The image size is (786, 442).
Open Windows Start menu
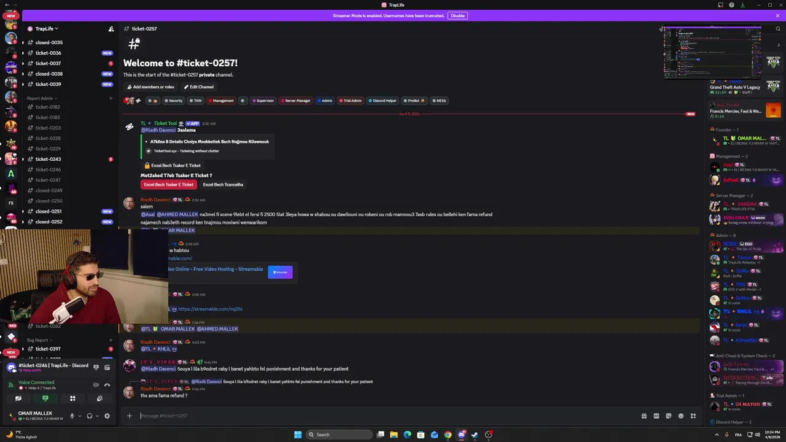298,435
